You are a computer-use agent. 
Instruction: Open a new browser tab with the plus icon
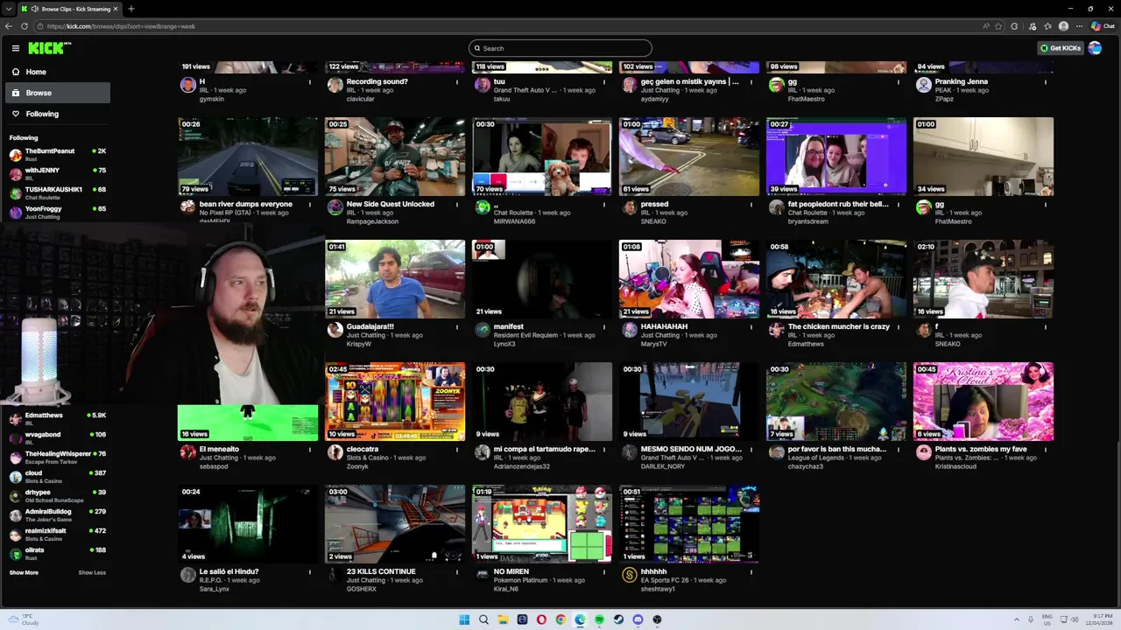pyautogui.click(x=130, y=9)
